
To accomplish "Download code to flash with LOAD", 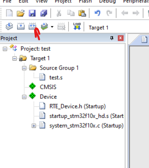I will click(77, 27).
